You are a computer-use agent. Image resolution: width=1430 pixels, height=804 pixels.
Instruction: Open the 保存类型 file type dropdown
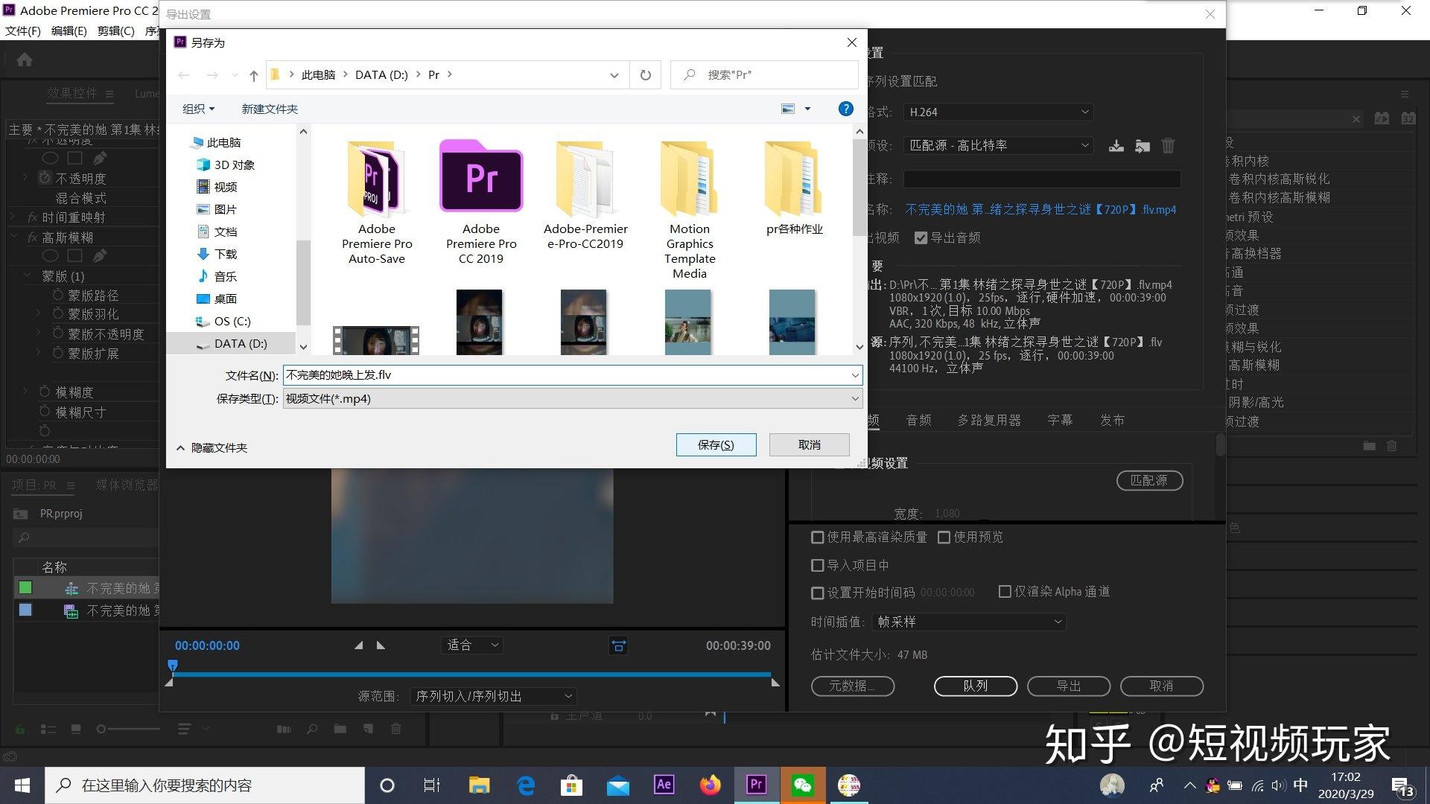572,399
